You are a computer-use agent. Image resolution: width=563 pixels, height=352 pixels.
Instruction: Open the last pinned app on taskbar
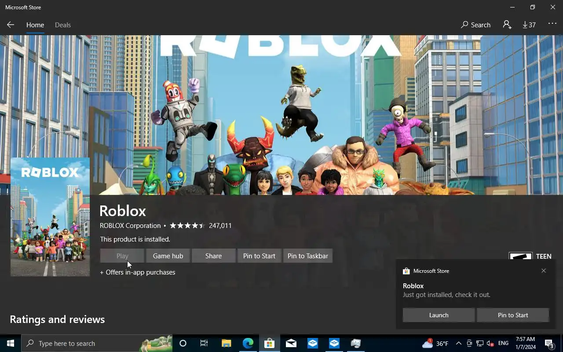pyautogui.click(x=356, y=343)
